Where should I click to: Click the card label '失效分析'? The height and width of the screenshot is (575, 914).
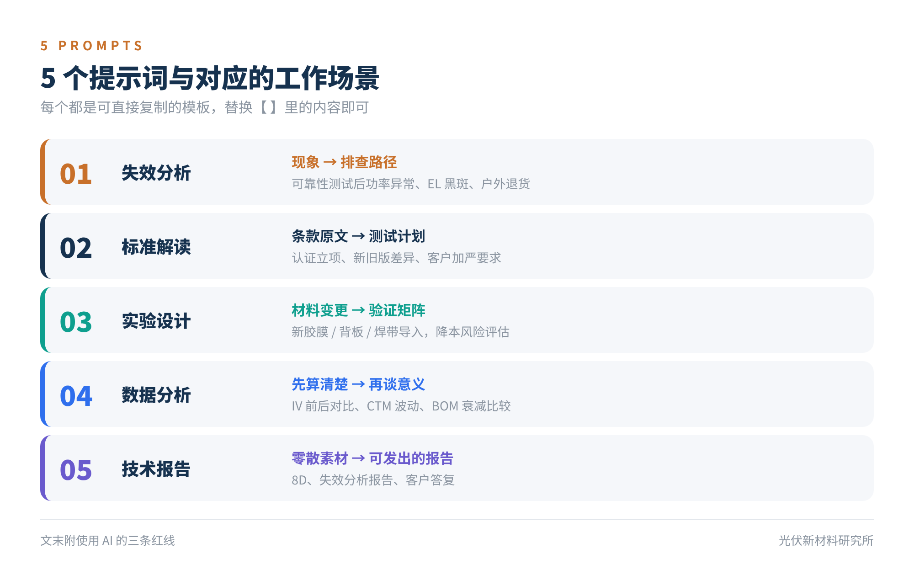156,173
